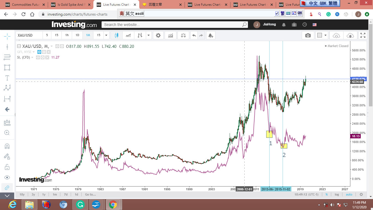
Task: Switch to fullscreen chart mode
Action: [363, 35]
